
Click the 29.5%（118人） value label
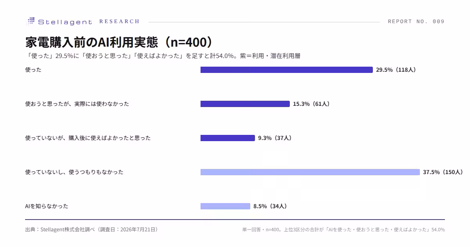[x=396, y=70]
